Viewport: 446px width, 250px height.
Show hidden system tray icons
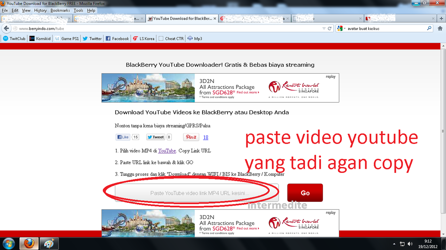(394, 244)
